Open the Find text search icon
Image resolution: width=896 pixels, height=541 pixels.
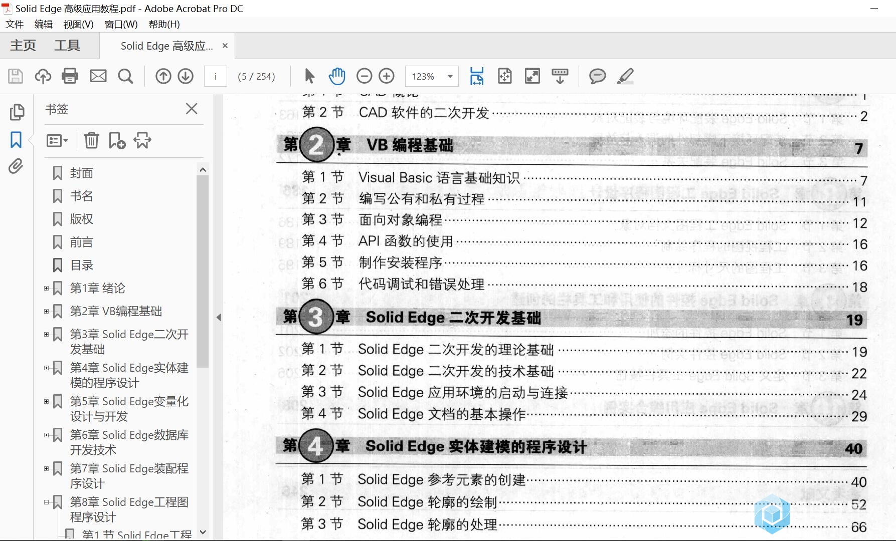pos(125,76)
